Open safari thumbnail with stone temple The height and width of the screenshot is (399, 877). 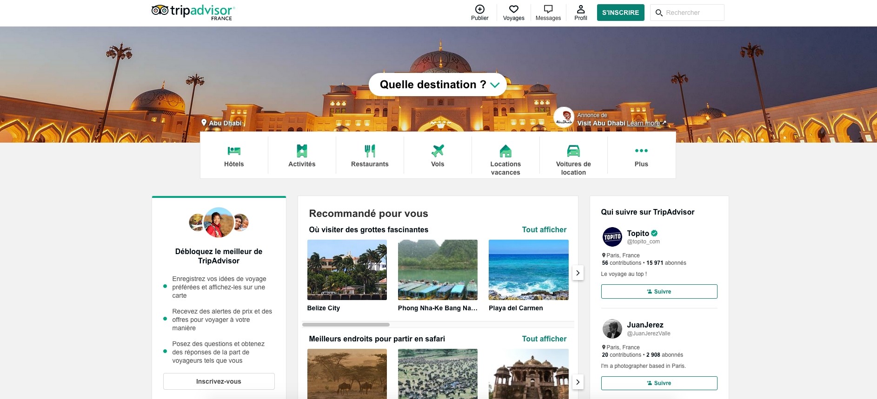pyautogui.click(x=529, y=374)
